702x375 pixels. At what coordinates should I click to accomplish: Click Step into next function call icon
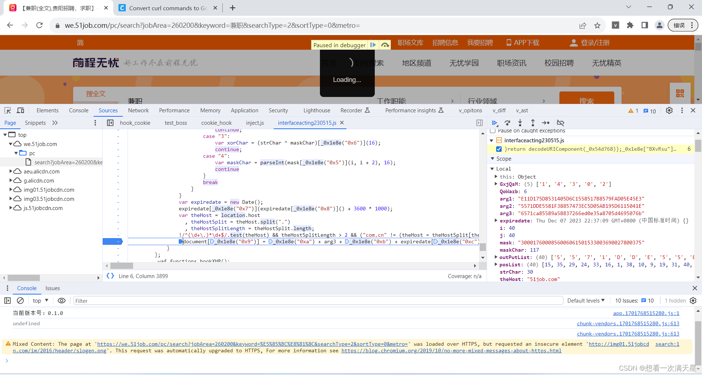point(520,123)
